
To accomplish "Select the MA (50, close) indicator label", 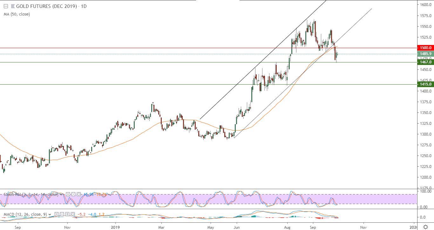I will click(x=17, y=14).
